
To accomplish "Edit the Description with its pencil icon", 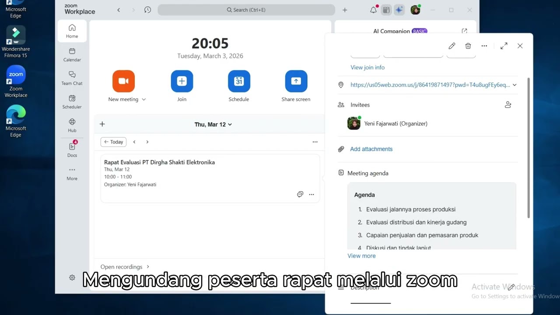I will pos(511,287).
